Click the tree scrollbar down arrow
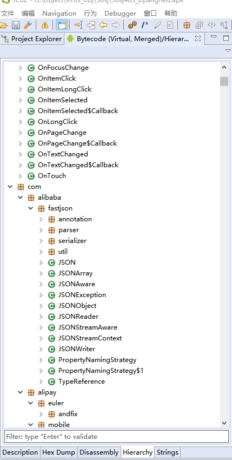The image size is (232, 460). pyautogui.click(x=224, y=423)
